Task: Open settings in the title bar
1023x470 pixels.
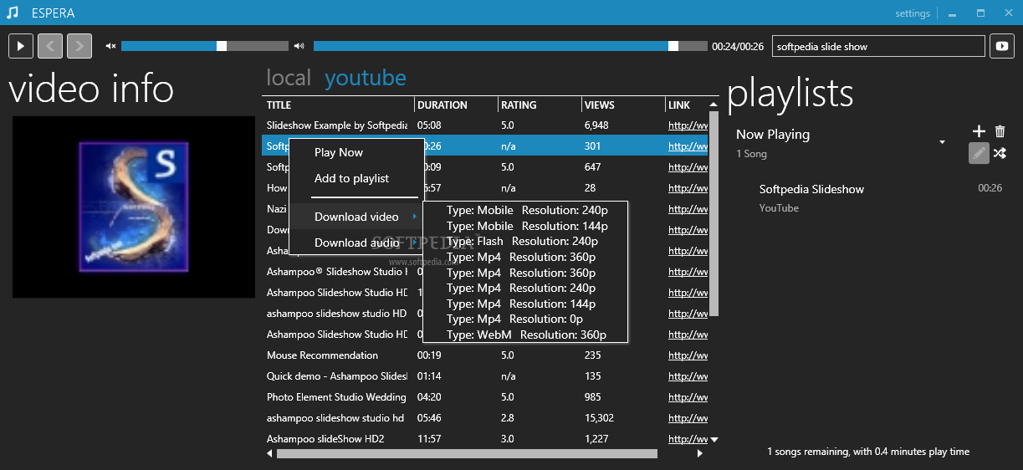Action: click(912, 13)
